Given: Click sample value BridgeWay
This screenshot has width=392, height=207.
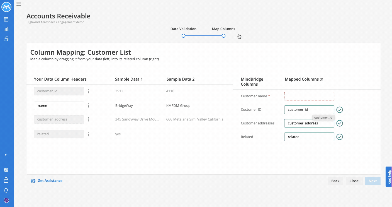Looking at the screenshot, I should (x=124, y=105).
